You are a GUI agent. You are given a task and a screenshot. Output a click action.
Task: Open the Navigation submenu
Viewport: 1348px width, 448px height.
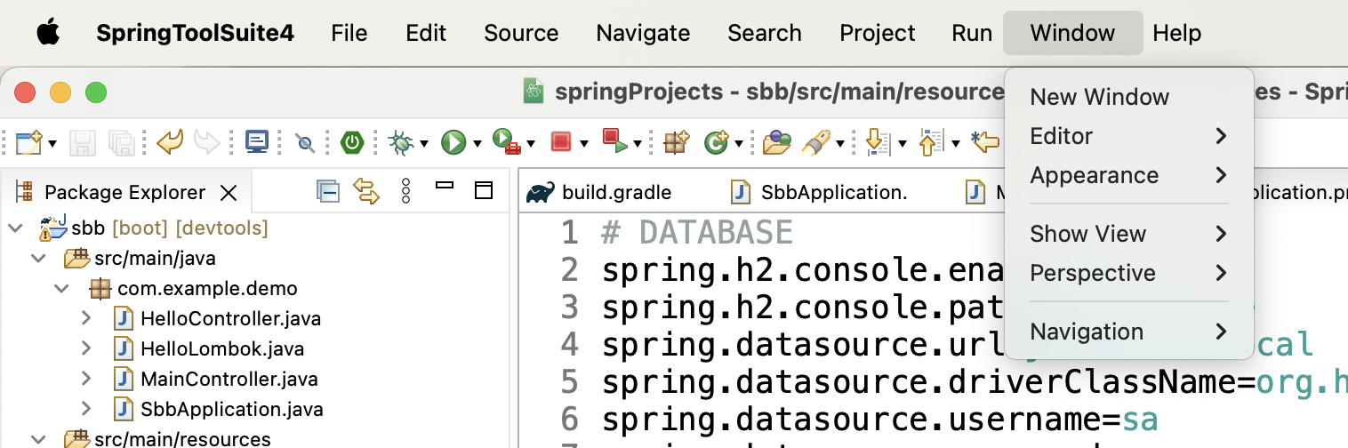pos(1129,332)
